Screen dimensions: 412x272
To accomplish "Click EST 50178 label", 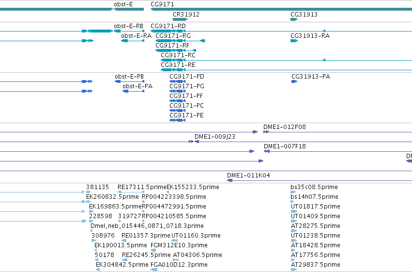I will [105, 256].
